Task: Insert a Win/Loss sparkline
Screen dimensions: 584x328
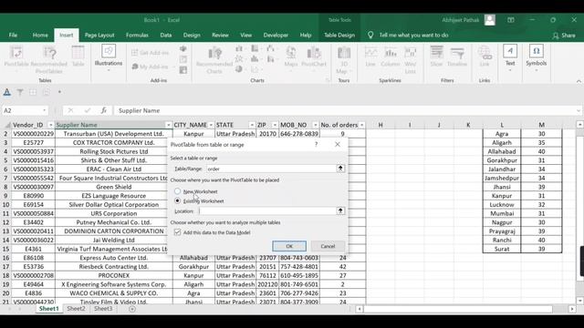Action: point(410,59)
